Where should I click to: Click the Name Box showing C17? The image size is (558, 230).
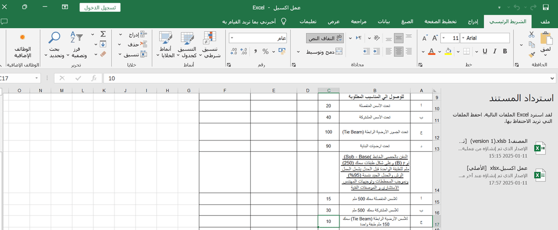click(20, 78)
